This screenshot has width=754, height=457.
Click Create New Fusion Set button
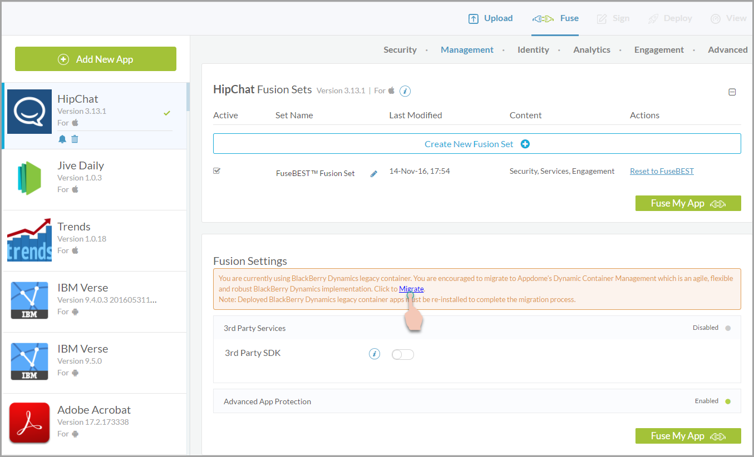(x=477, y=144)
